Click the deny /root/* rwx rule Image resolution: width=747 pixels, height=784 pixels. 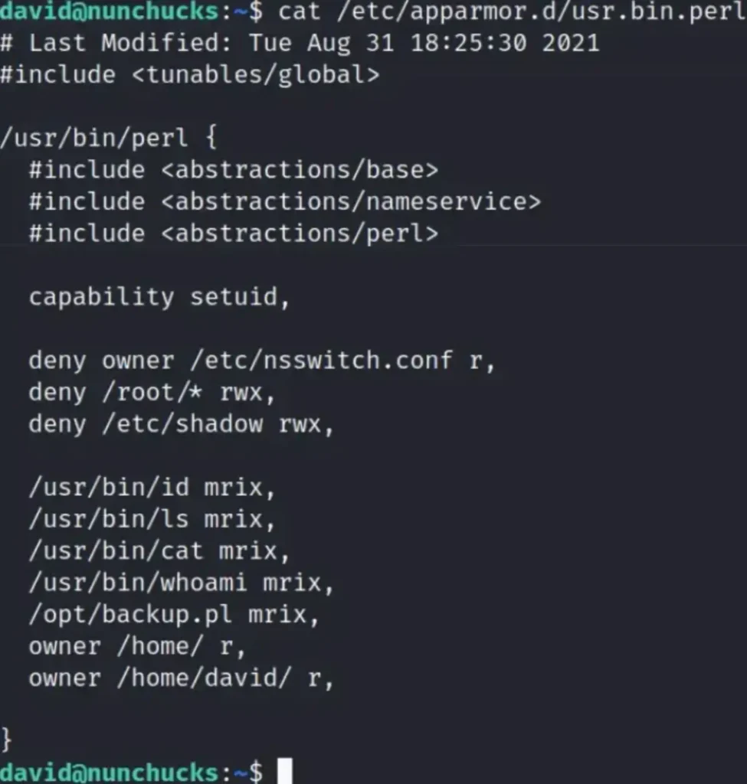coord(152,392)
